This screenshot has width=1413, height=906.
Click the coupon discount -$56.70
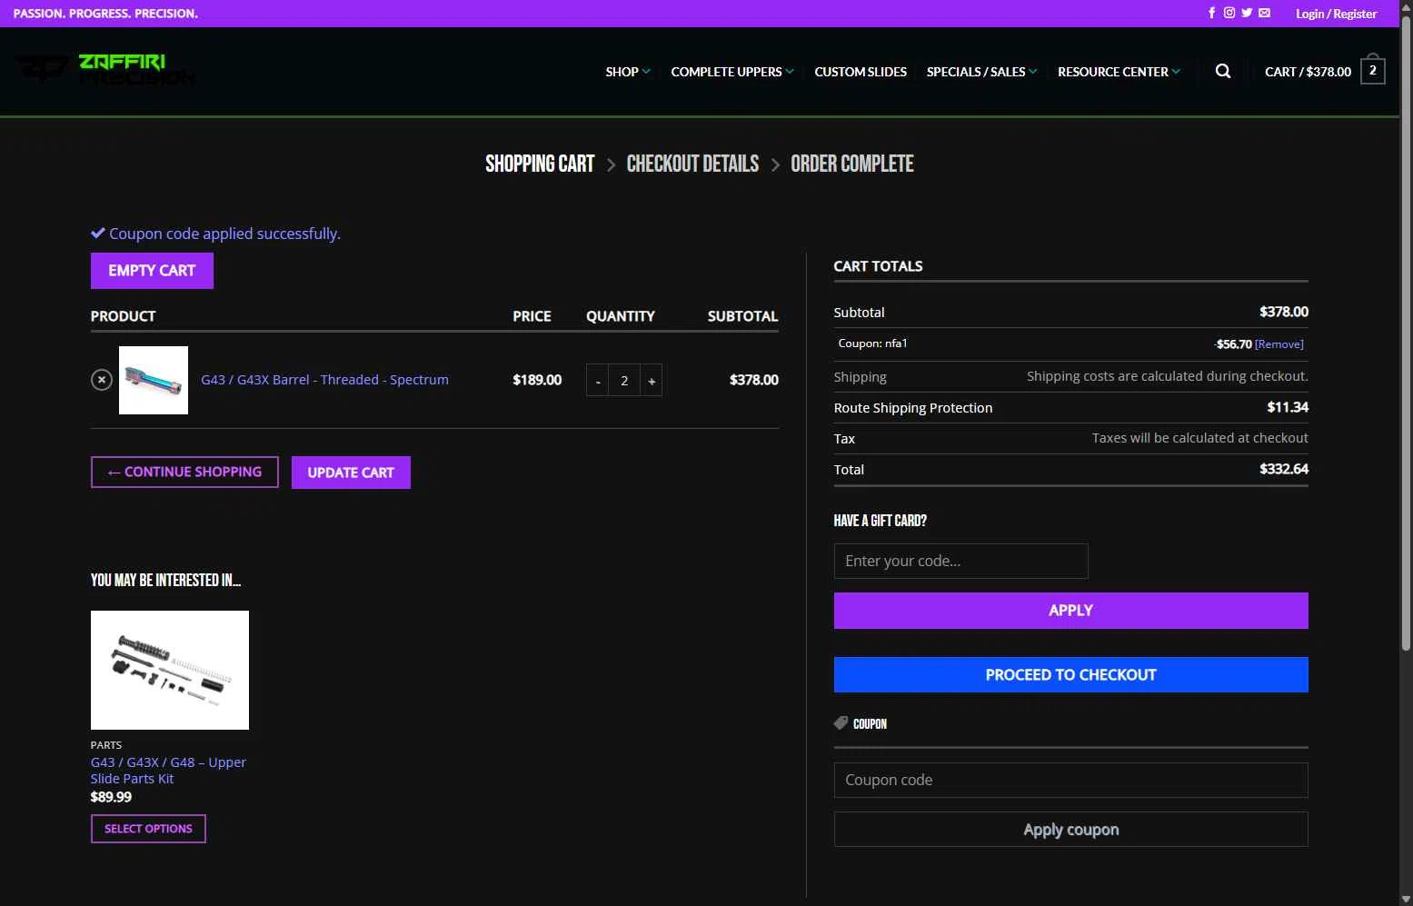pos(1233,344)
